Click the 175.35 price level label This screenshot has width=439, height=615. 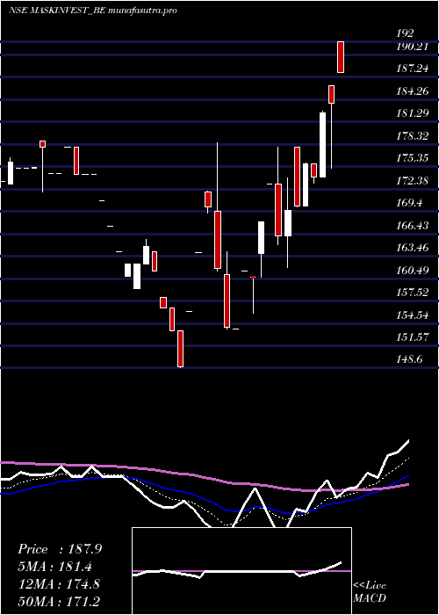tap(412, 158)
